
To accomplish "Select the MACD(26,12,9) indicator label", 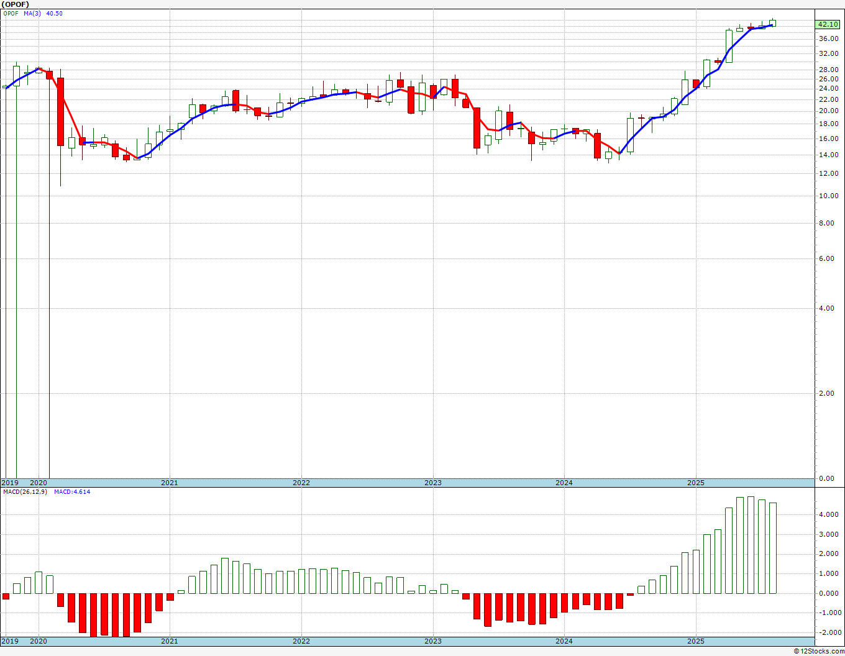I will (x=25, y=491).
